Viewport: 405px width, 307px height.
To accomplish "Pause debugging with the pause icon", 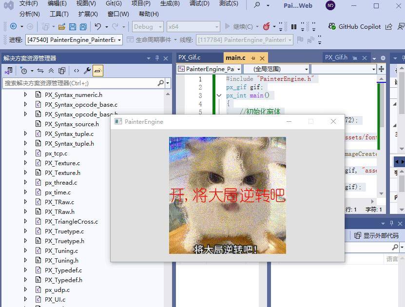I will pyautogui.click(x=294, y=27).
